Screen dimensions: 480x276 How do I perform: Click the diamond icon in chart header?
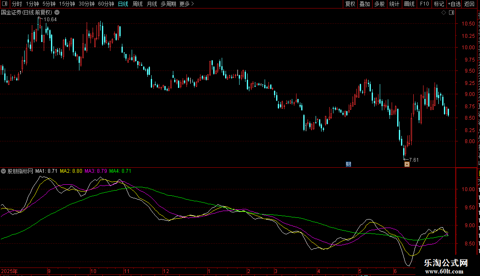(443, 13)
